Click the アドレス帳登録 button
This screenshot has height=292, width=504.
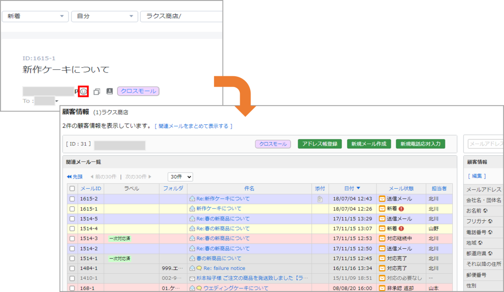point(319,144)
